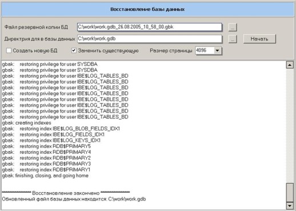
Task: Uncheck the Заменить существующую checkbox
Action: pyautogui.click(x=74, y=50)
